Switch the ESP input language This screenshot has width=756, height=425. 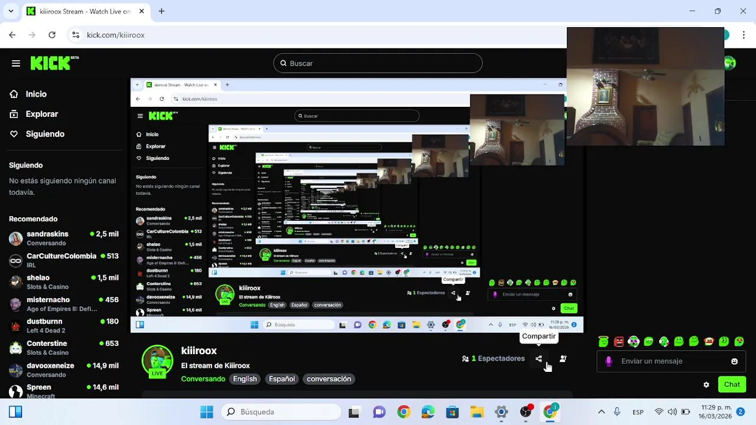click(x=638, y=412)
